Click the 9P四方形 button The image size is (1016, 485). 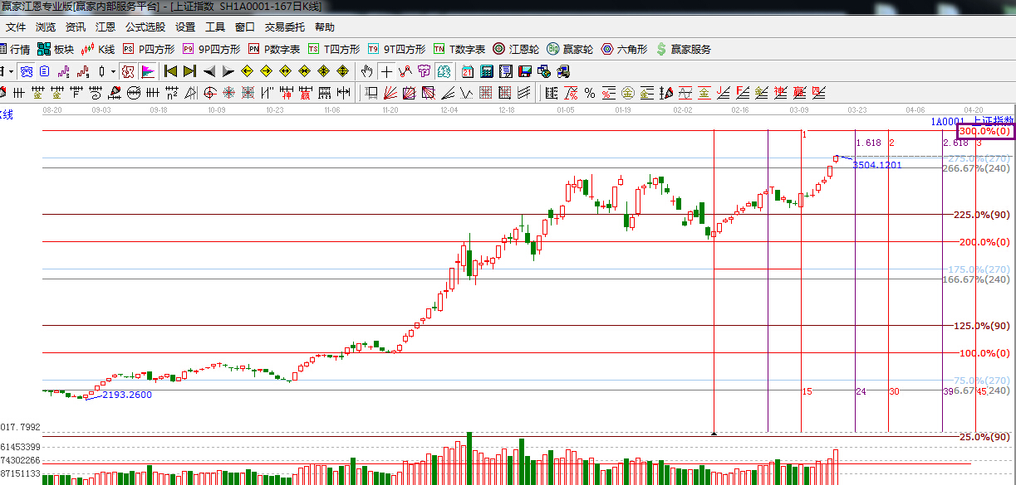click(x=212, y=50)
